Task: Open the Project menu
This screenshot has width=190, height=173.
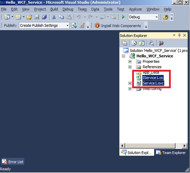Action: 40,9
